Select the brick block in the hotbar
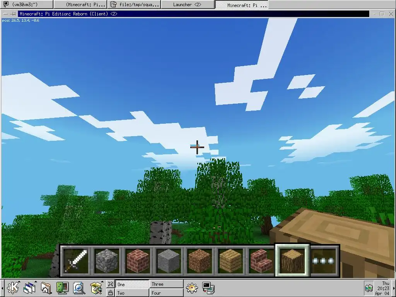Viewport: 396px width, 297px height. tap(137, 261)
